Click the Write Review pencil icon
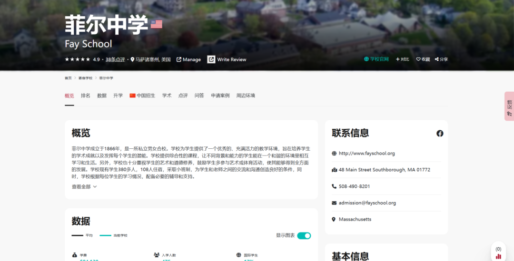This screenshot has height=261, width=514. [211, 59]
